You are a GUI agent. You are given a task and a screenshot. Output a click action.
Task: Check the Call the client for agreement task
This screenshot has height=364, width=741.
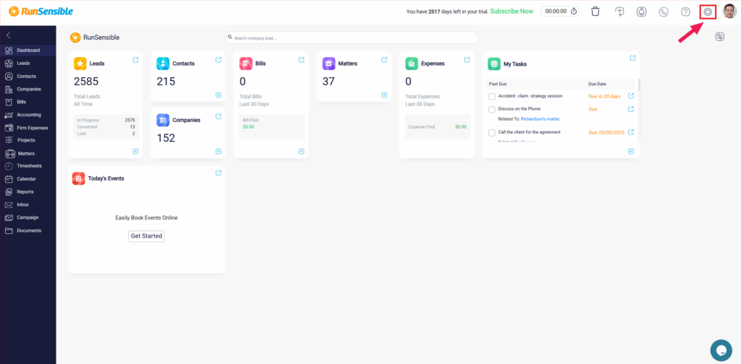pos(492,133)
